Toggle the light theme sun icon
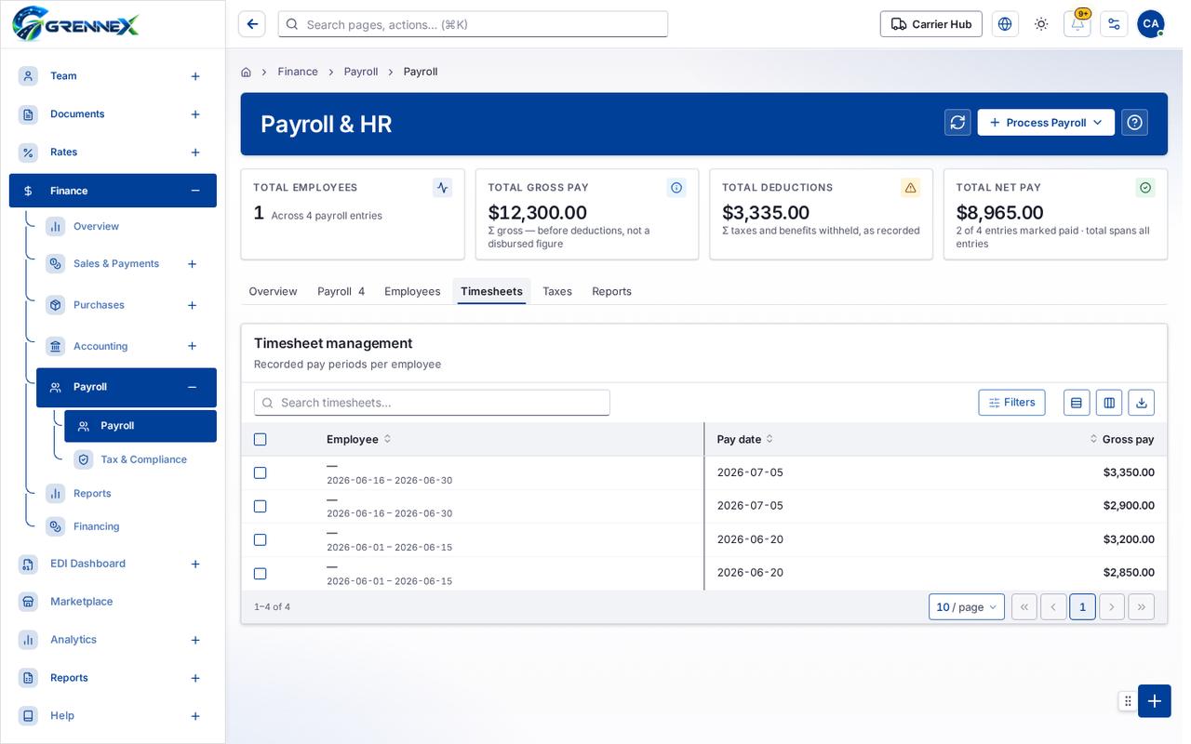1191x744 pixels. (x=1041, y=24)
